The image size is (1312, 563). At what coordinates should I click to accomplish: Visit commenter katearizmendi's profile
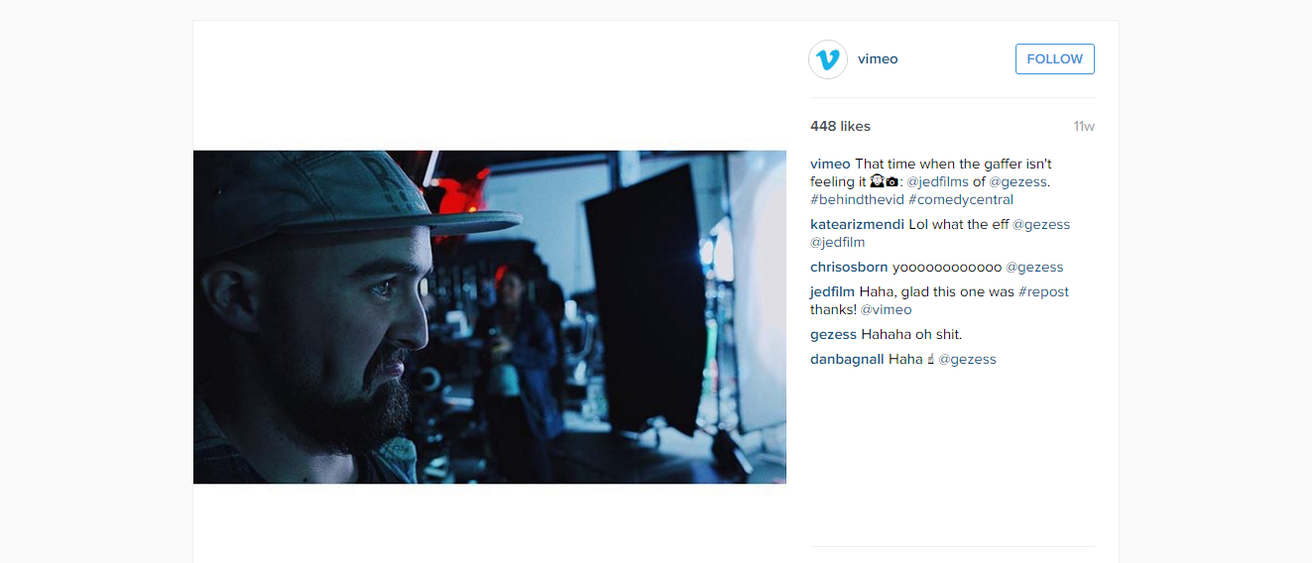(x=857, y=225)
